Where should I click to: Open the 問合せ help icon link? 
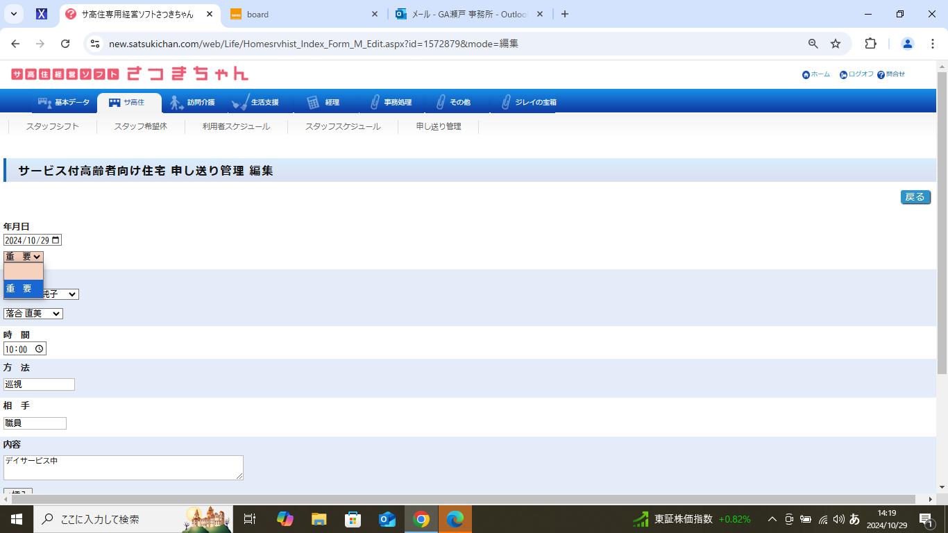(x=881, y=75)
